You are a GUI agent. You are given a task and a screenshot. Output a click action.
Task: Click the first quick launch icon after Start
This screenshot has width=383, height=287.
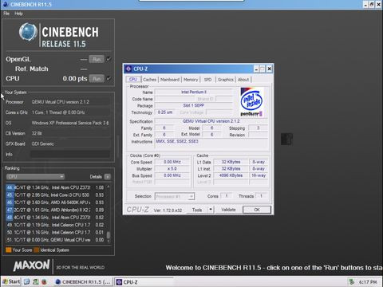pos(26,281)
